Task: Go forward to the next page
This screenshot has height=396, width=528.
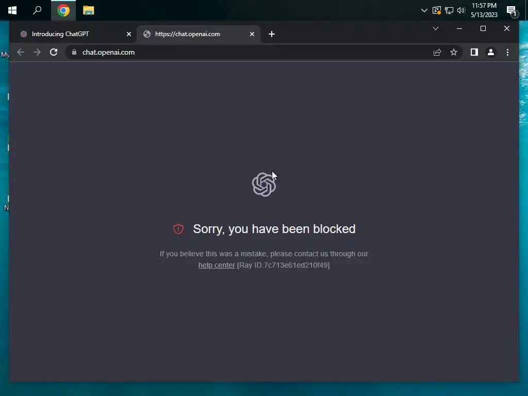Action: pyautogui.click(x=37, y=52)
